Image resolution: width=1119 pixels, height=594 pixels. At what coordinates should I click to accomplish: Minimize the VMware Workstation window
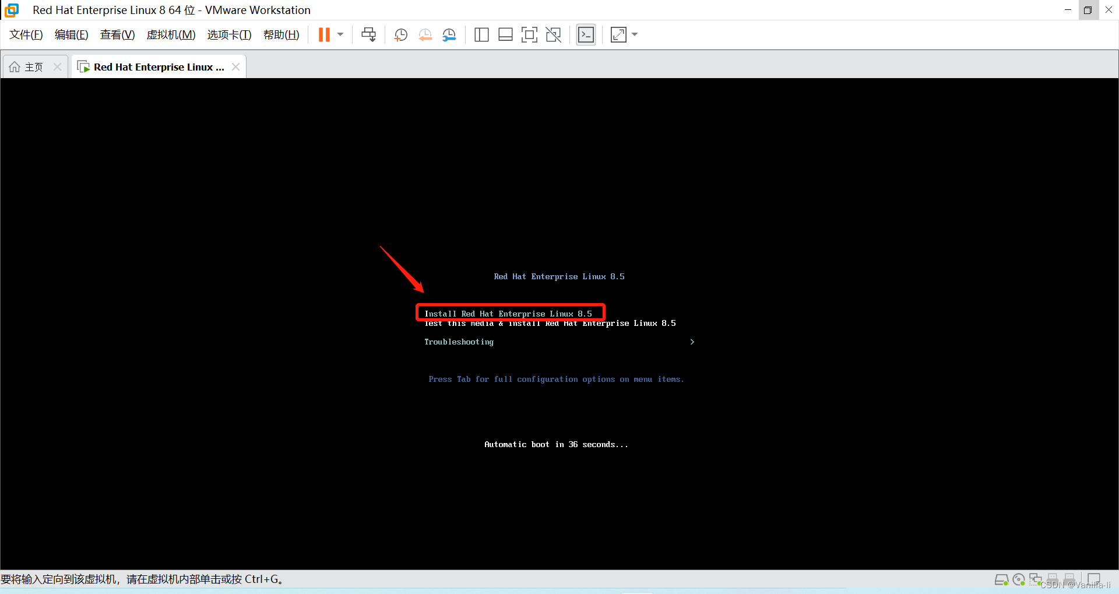1068,10
